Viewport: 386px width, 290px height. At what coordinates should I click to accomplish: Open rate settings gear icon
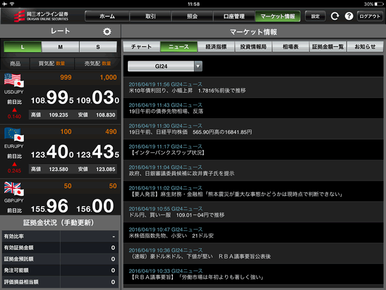pyautogui.click(x=107, y=31)
